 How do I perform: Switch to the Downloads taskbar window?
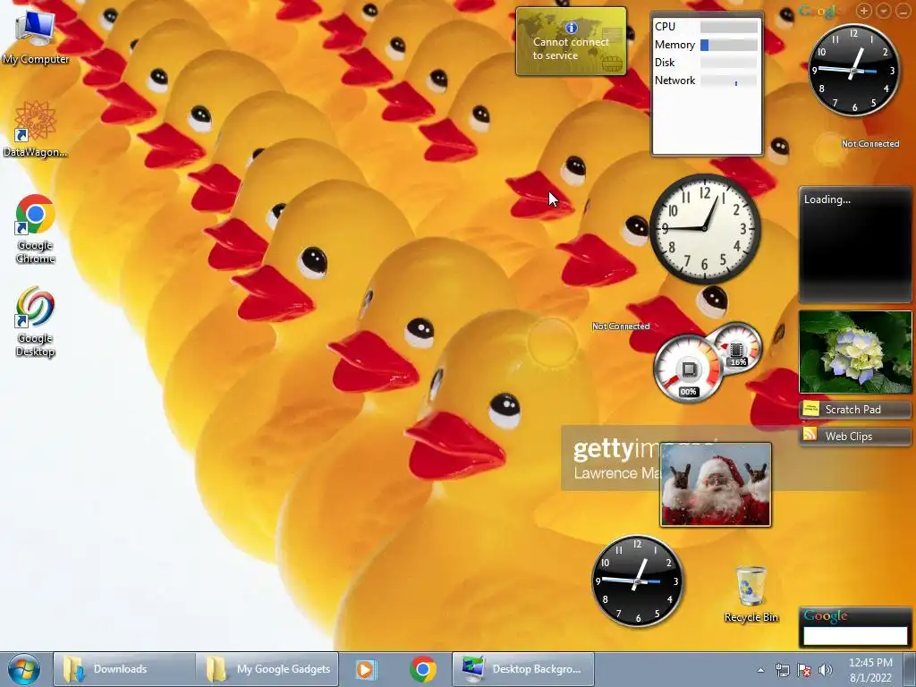[x=123, y=669]
